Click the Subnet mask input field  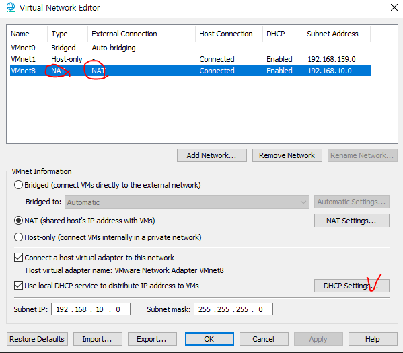point(233,309)
